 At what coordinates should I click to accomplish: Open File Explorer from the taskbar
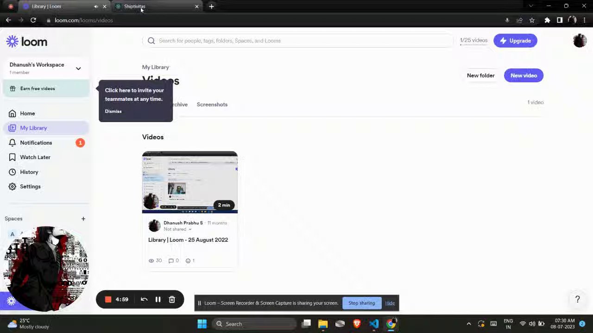pos(323,324)
